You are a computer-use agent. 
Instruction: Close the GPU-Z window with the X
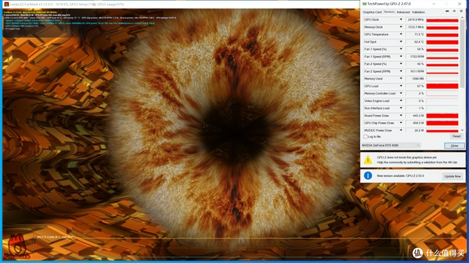[x=459, y=4]
